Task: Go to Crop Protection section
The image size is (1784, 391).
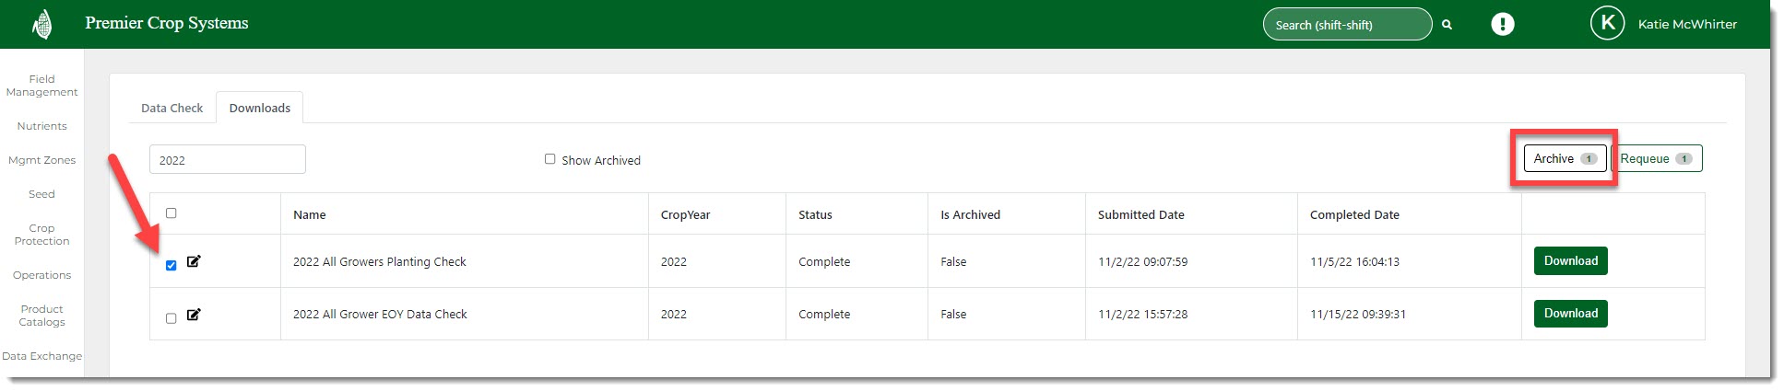Action: click(41, 235)
